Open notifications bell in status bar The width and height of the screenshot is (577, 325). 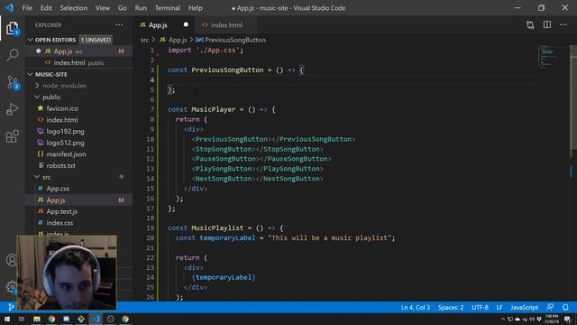tap(565, 307)
